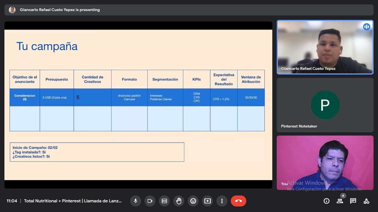This screenshot has height=212, width=378.
Task: Click the Anúncios padrón Carrusel cell
Action: click(x=129, y=97)
